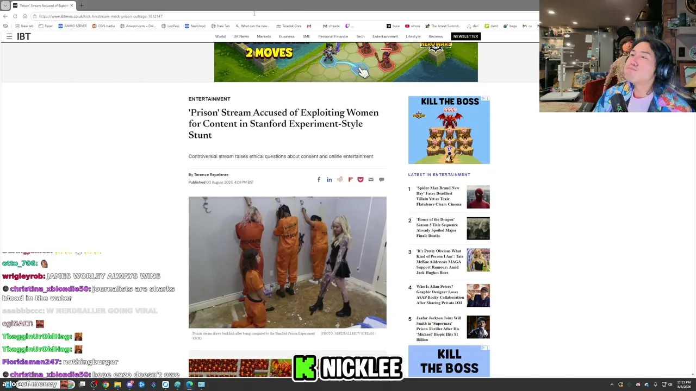
Task: Open the Nextcloud bookmark
Action: (195, 26)
